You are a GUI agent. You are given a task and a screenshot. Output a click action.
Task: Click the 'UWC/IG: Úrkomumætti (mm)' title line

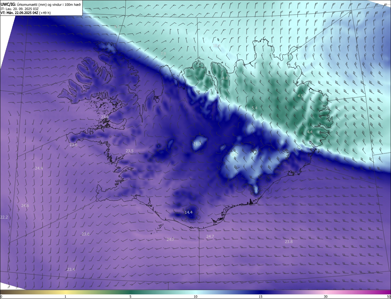pos(41,4)
